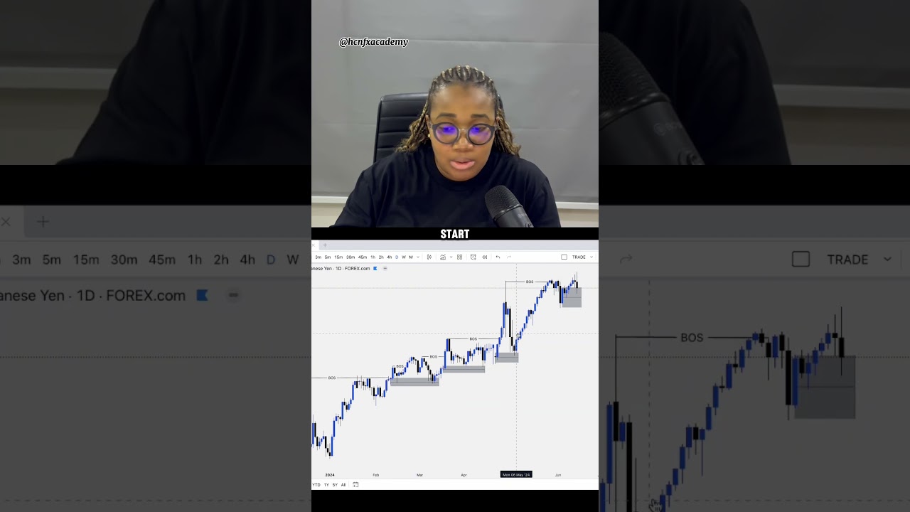Viewport: 910px width, 512px height.
Task: Undo using the left arrow icon
Action: 498,257
